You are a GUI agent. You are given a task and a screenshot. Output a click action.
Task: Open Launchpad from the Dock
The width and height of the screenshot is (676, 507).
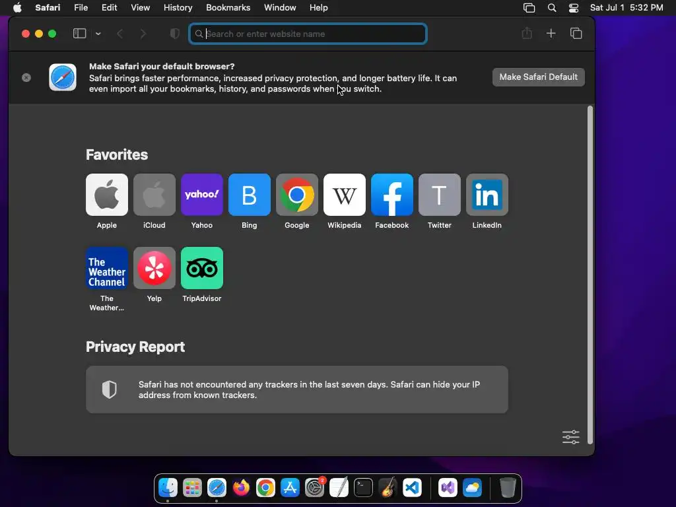click(192, 488)
